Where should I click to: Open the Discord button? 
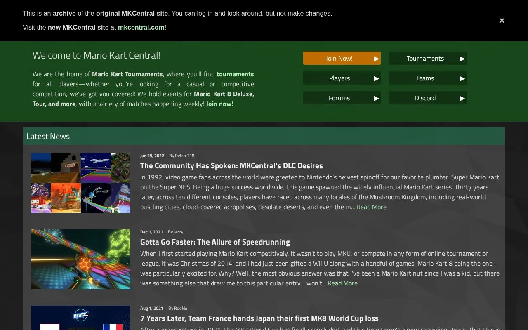coord(427,98)
